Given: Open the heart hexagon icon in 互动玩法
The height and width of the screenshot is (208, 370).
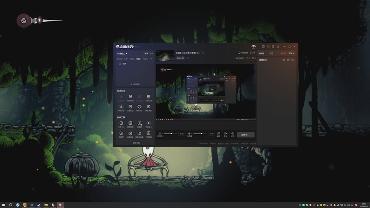Looking at the screenshot, I should (x=139, y=108).
